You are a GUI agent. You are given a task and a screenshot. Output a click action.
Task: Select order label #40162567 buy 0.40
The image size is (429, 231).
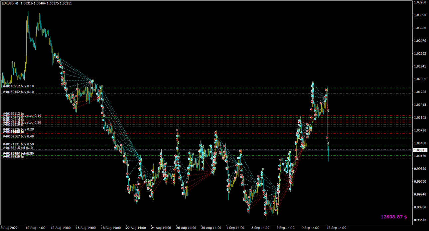tap(18, 136)
